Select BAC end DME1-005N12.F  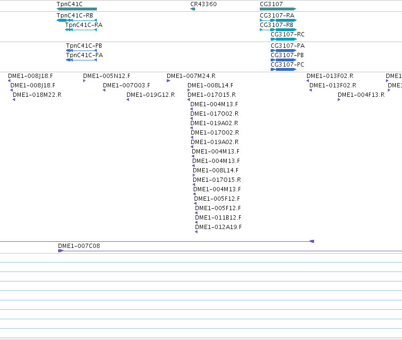point(107,76)
